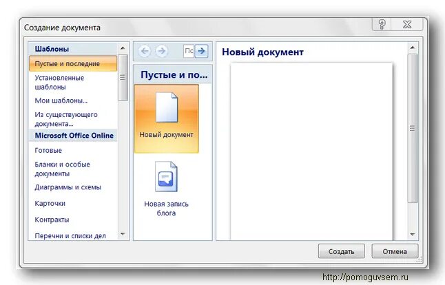Click the Отмена button

395,251
